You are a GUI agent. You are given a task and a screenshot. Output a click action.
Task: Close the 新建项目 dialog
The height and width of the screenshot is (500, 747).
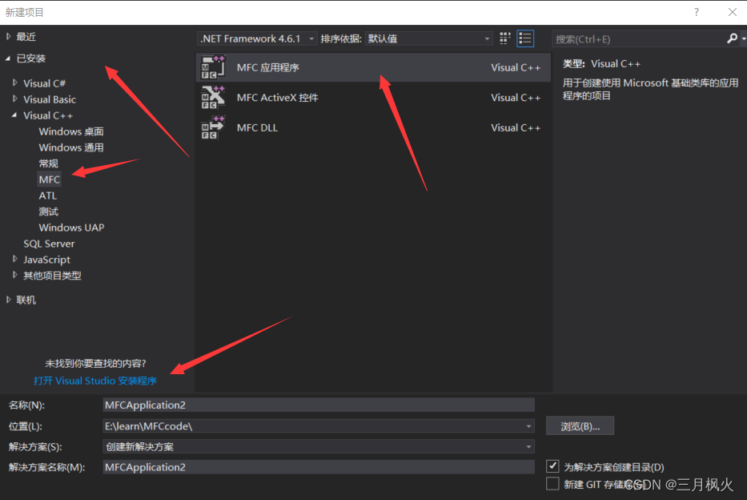click(733, 12)
